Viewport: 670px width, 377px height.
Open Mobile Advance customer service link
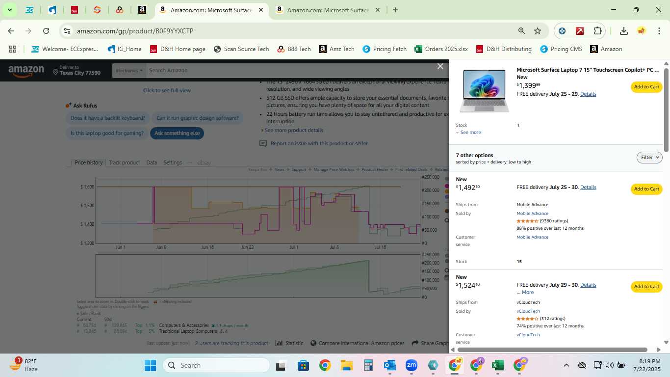point(532,237)
